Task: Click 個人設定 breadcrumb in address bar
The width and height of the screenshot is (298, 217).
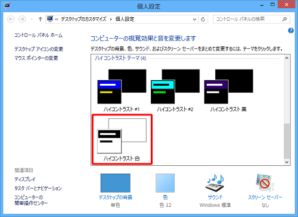Action: click(x=125, y=19)
